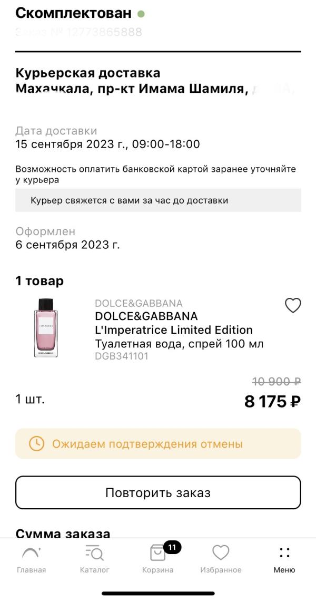The height and width of the screenshot is (601, 316).
Task: Open the Корзина shopping bag icon
Action: (157, 553)
